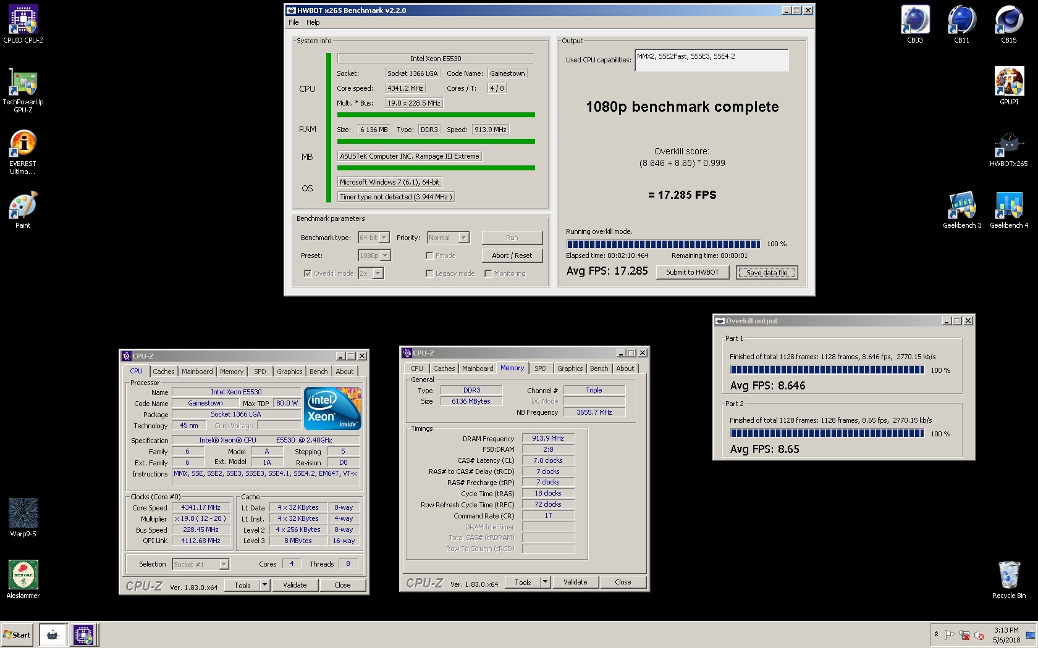Open the Overkill 2x multiplier dropdown
The height and width of the screenshot is (648, 1038).
tap(371, 273)
